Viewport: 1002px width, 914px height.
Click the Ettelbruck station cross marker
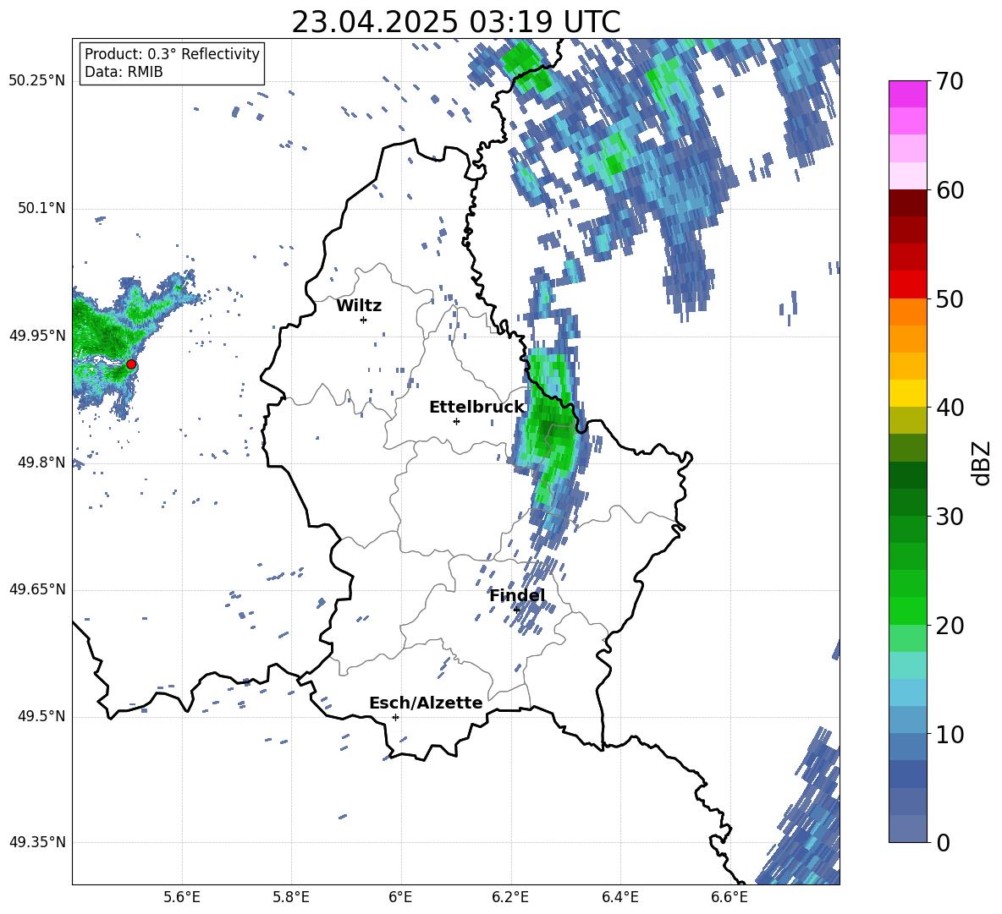[x=456, y=421]
